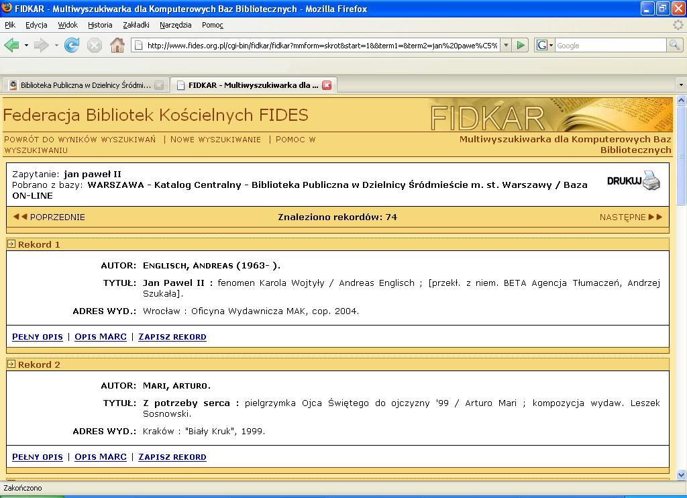This screenshot has width=687, height=498.
Task: Open Pełny opis for Rekord 2
Action: [x=38, y=457]
